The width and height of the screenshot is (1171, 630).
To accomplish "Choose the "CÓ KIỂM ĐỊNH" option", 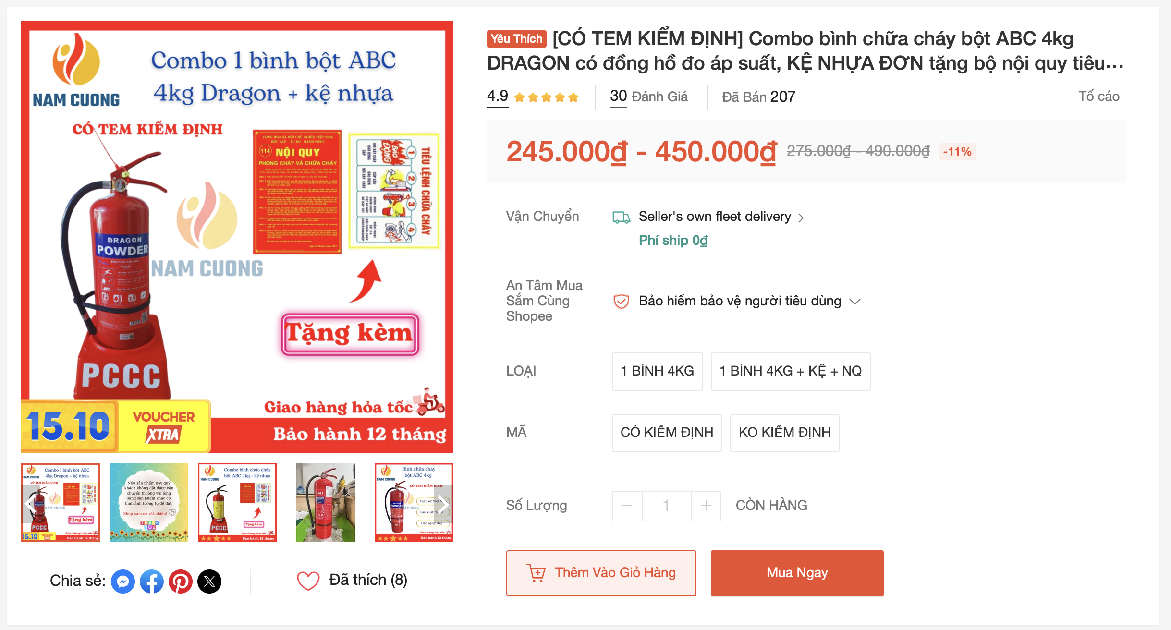I will pos(667,433).
